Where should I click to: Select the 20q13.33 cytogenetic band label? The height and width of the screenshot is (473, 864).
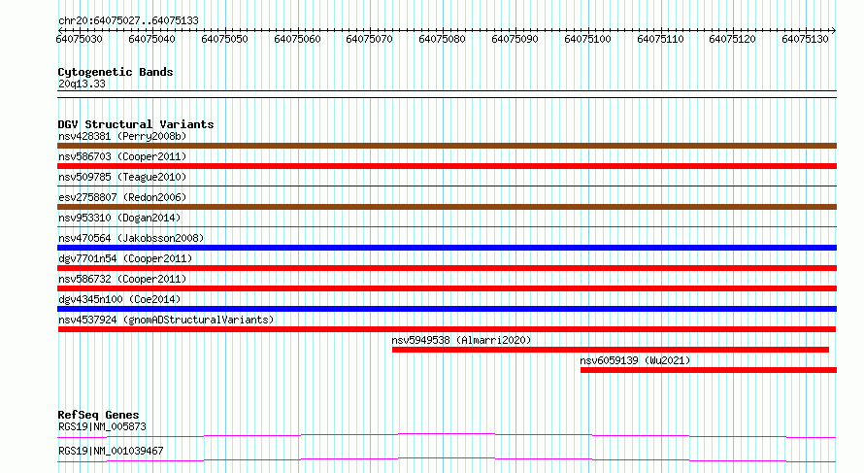(x=82, y=84)
